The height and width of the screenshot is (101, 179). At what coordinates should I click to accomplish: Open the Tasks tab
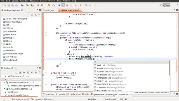86,94
